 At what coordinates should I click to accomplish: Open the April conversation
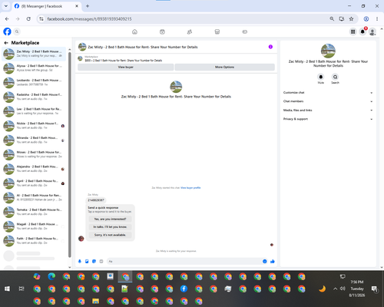(34, 183)
